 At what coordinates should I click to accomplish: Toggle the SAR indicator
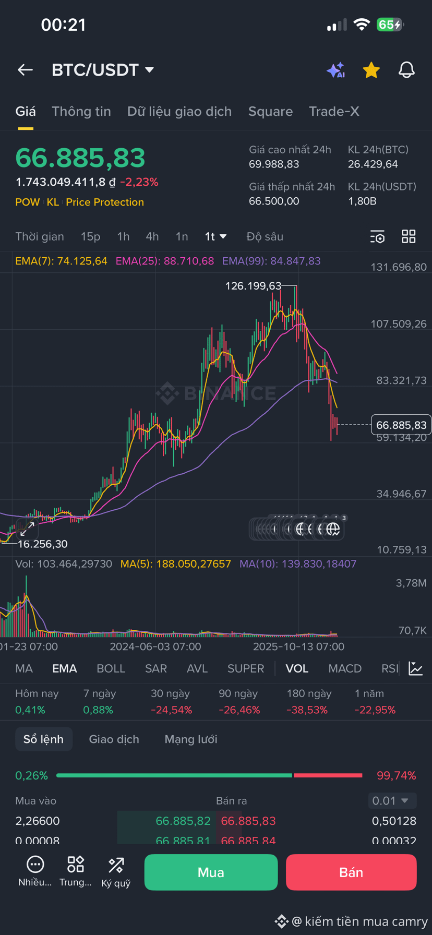156,668
